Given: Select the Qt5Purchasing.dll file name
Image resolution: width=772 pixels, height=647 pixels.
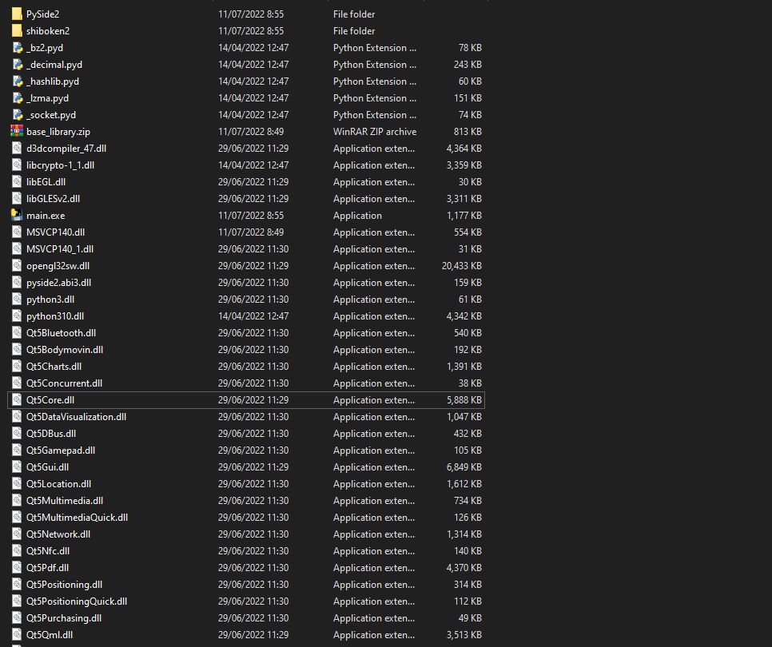Looking at the screenshot, I should coord(64,618).
